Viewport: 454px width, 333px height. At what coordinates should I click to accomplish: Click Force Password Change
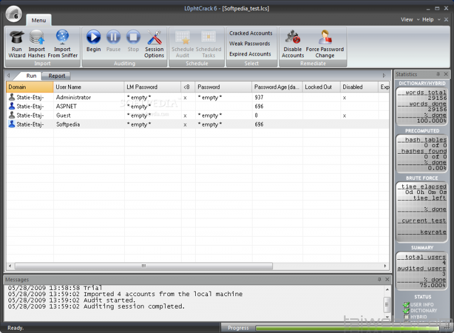pos(325,44)
